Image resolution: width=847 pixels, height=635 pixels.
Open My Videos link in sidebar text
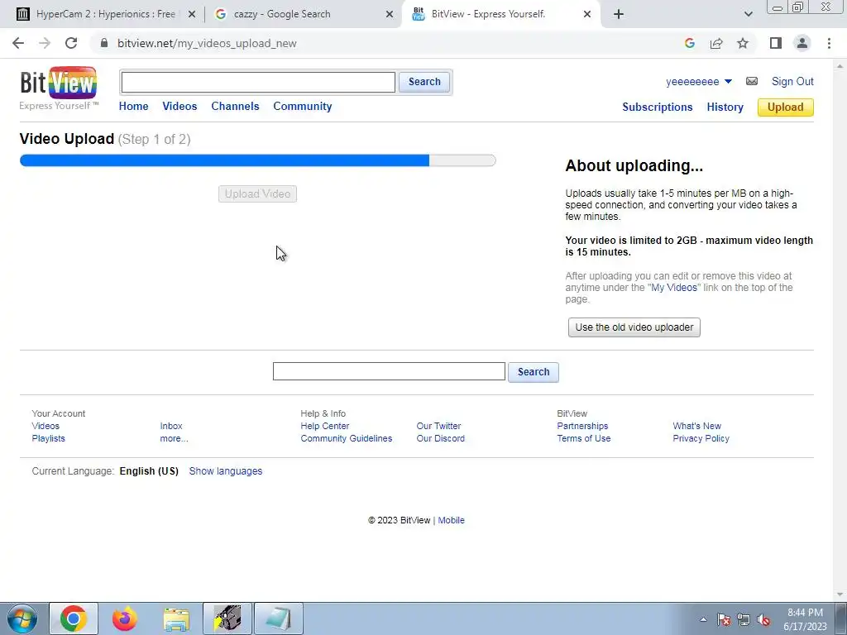coord(674,288)
